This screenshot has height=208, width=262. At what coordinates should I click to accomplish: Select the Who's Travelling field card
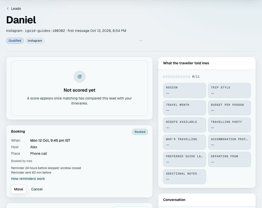click(184, 142)
